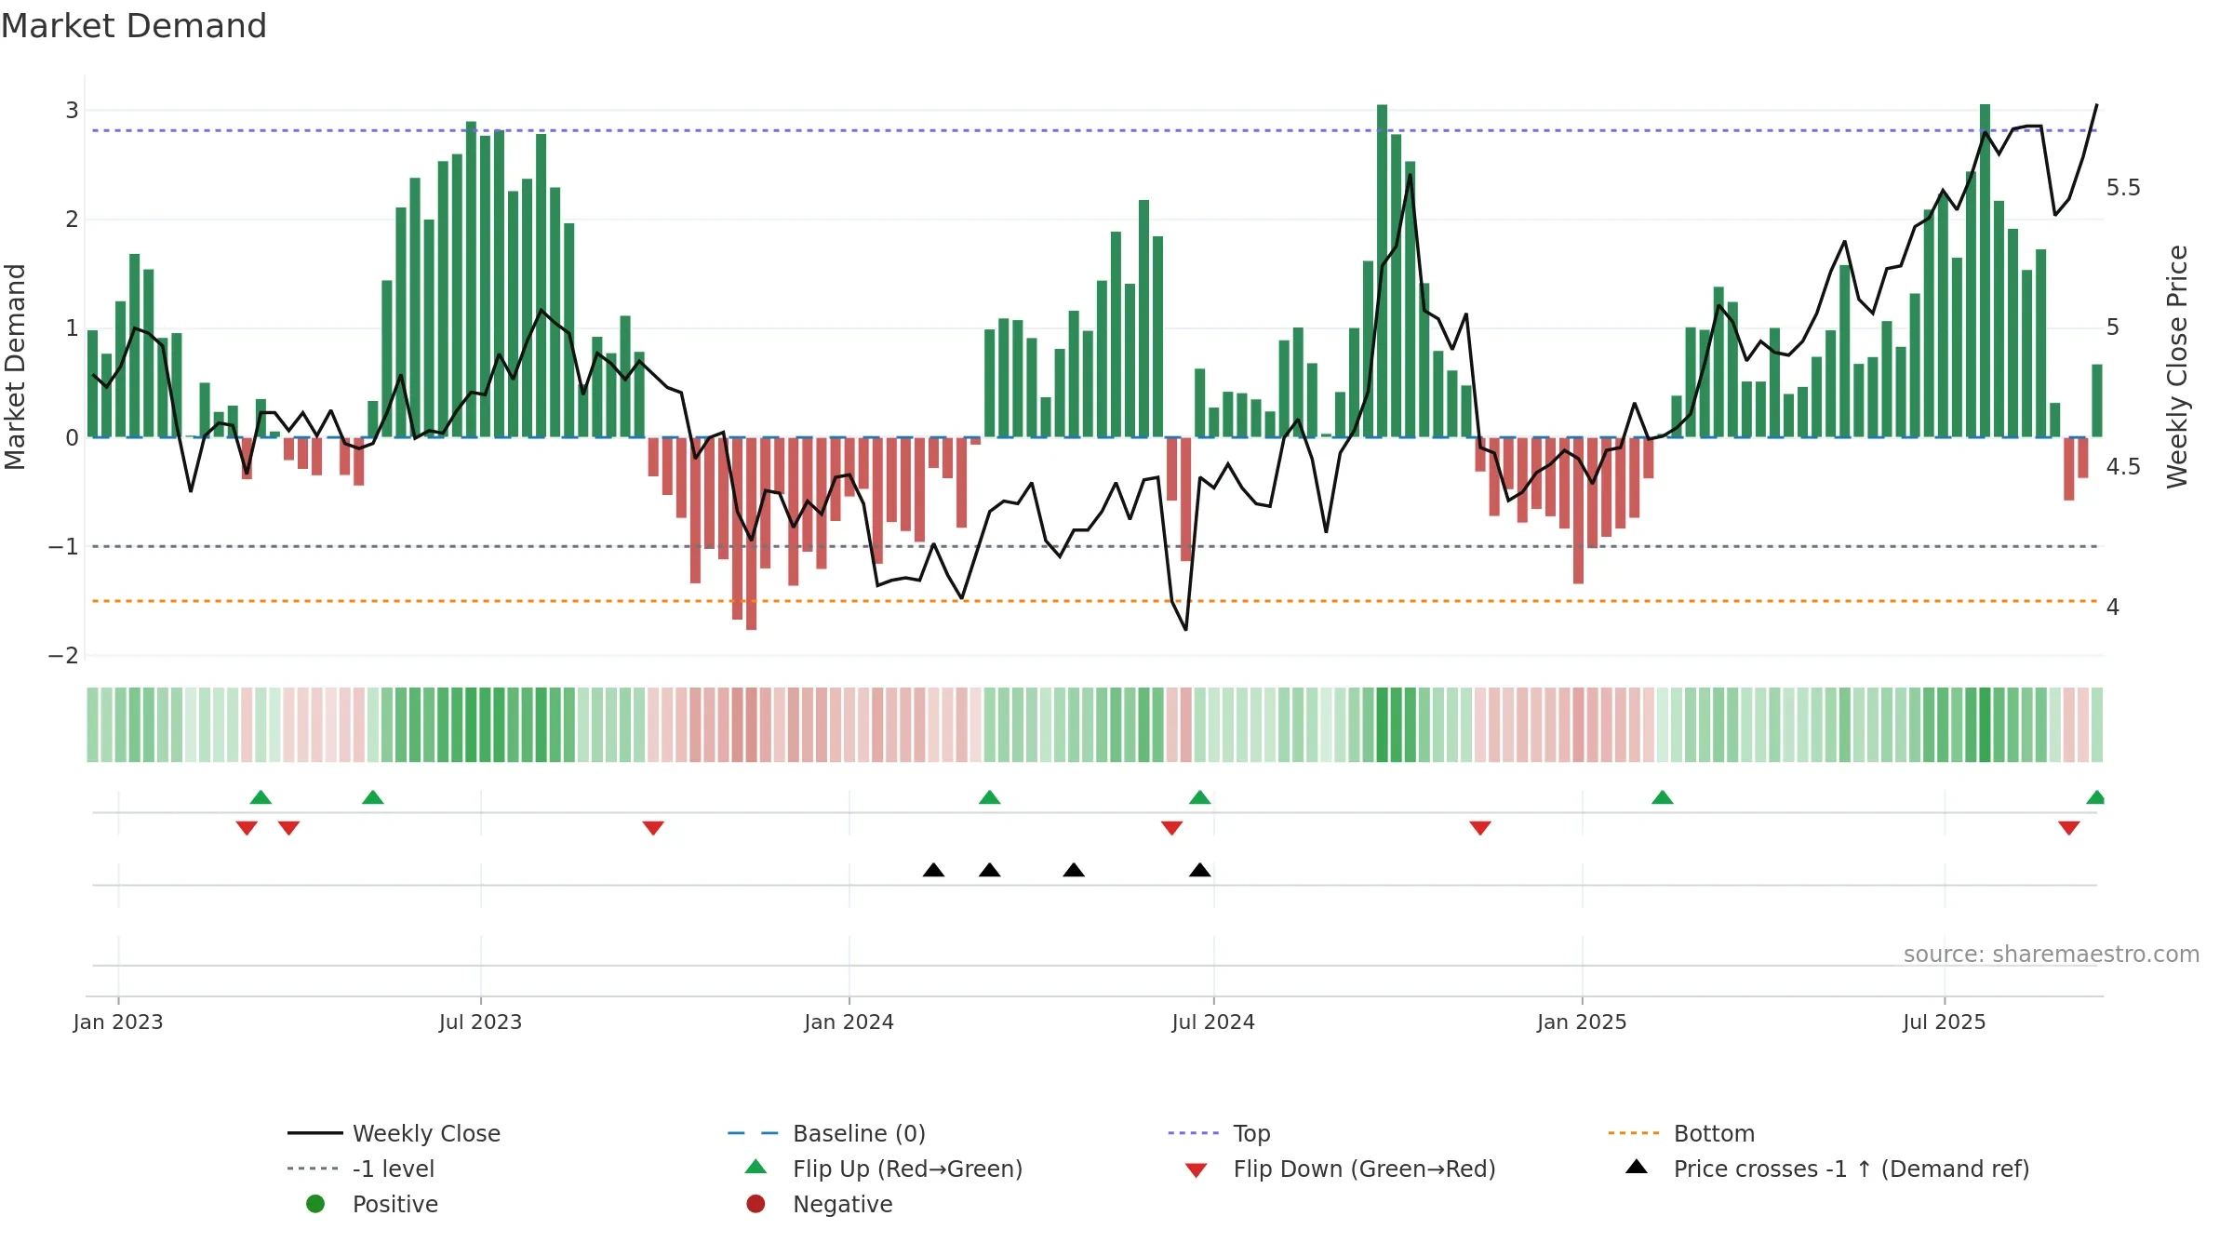Toggle the Bottom legend entry label
The image size is (2233, 1256).
pos(1714,1133)
